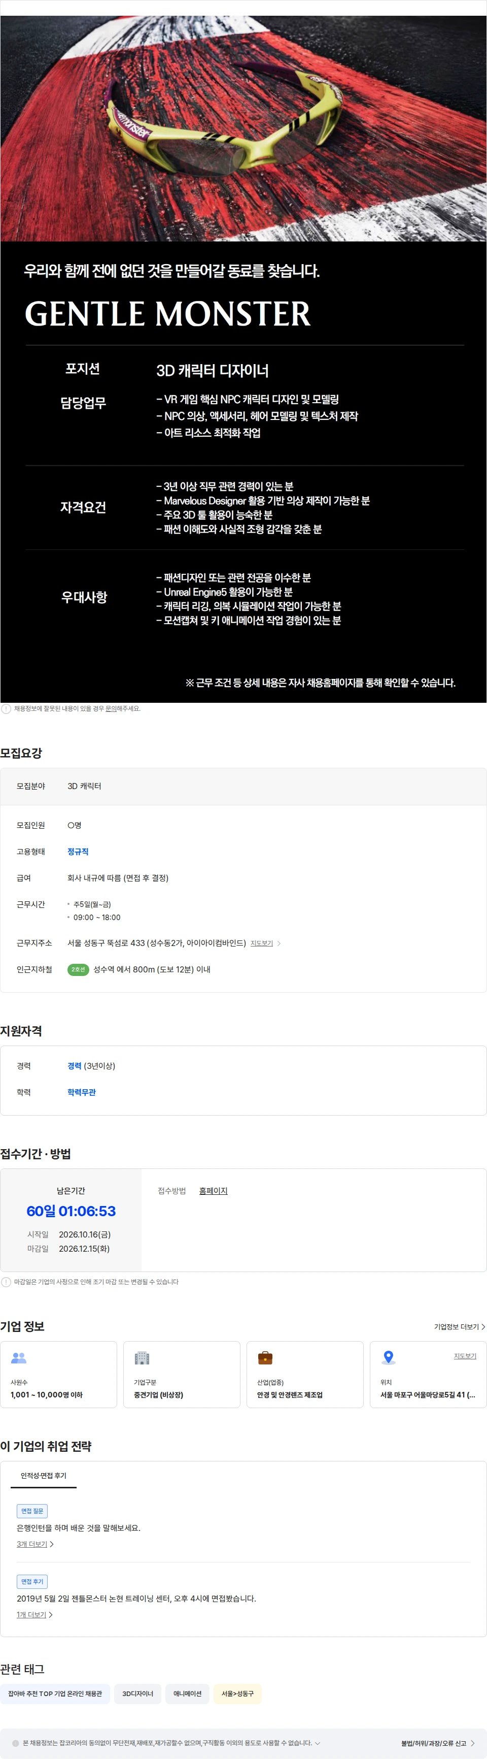
Task: Click the 사원수 1,001 ~ 10,000명 이하 card
Action: tap(59, 1375)
